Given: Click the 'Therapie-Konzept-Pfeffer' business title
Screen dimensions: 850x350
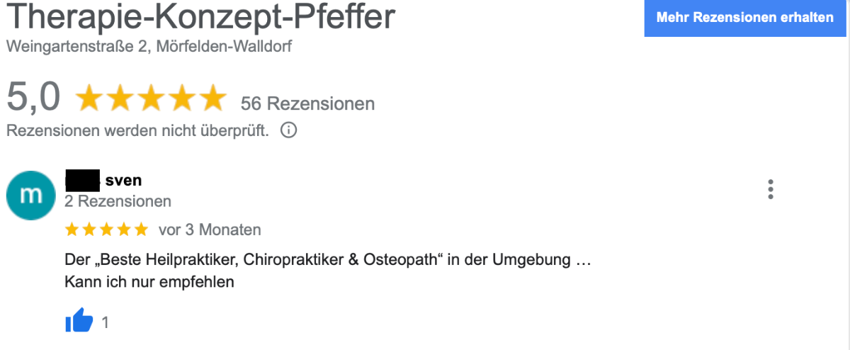Looking at the screenshot, I should [200, 17].
